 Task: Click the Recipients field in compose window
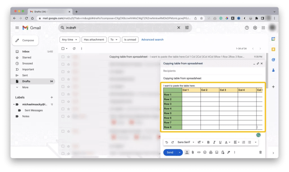point(213,71)
